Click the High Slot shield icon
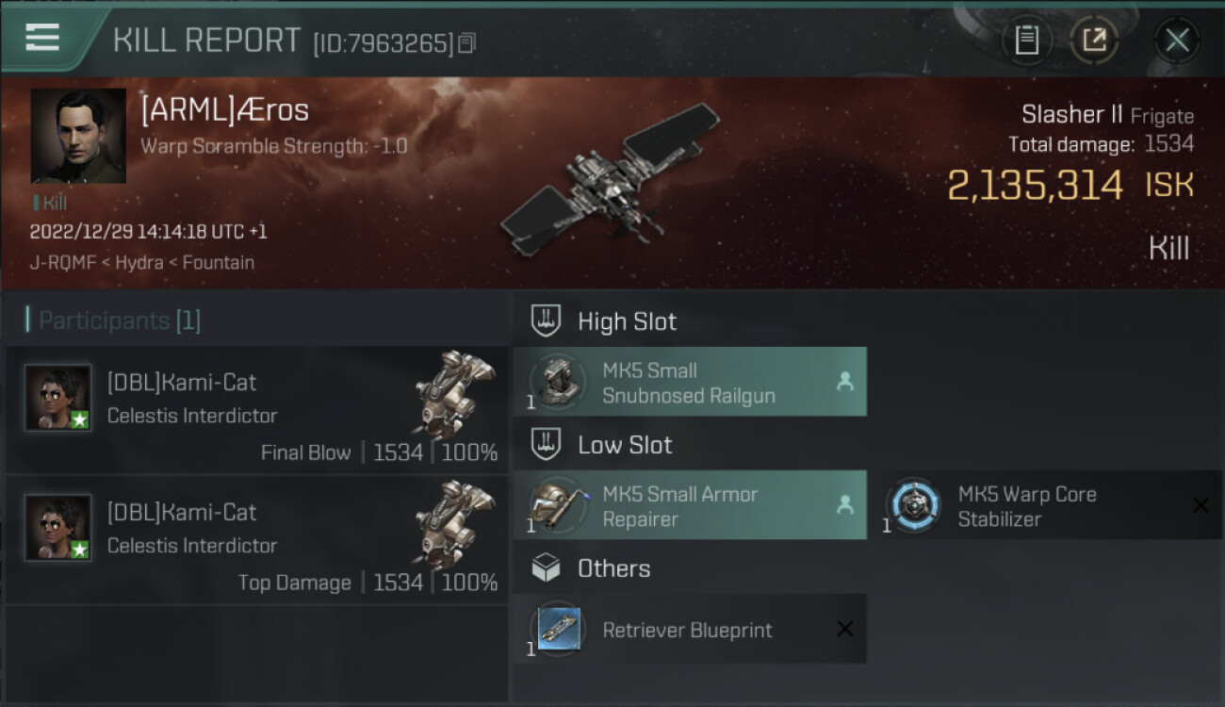The width and height of the screenshot is (1225, 707). point(547,321)
